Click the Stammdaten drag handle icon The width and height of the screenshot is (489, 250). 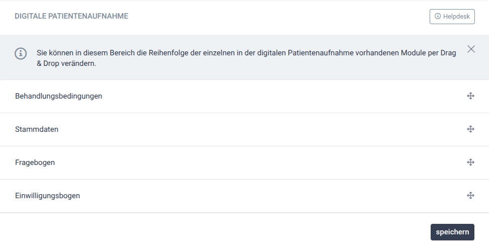coord(470,129)
